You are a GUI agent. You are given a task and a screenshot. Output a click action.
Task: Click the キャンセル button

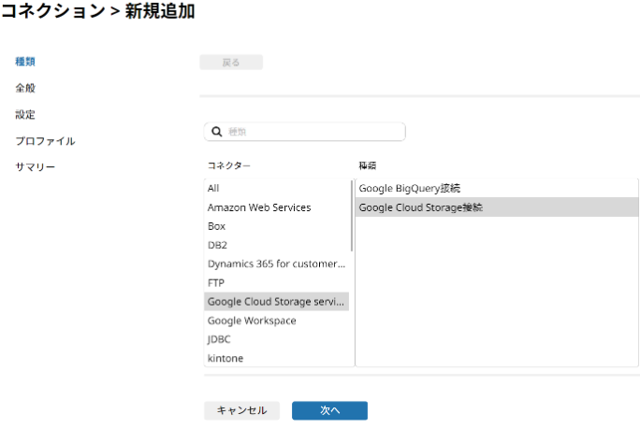241,410
